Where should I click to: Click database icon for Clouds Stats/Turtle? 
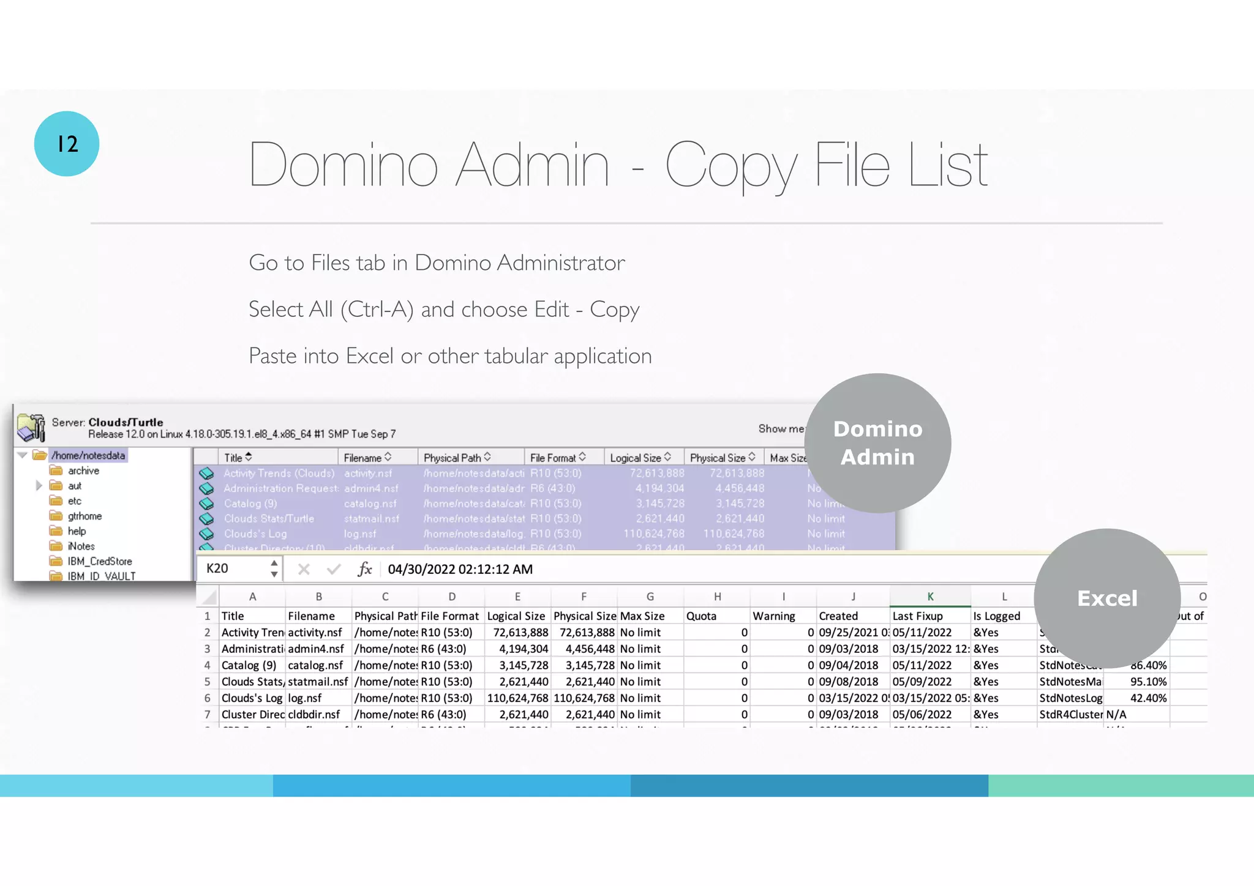pyautogui.click(x=206, y=519)
